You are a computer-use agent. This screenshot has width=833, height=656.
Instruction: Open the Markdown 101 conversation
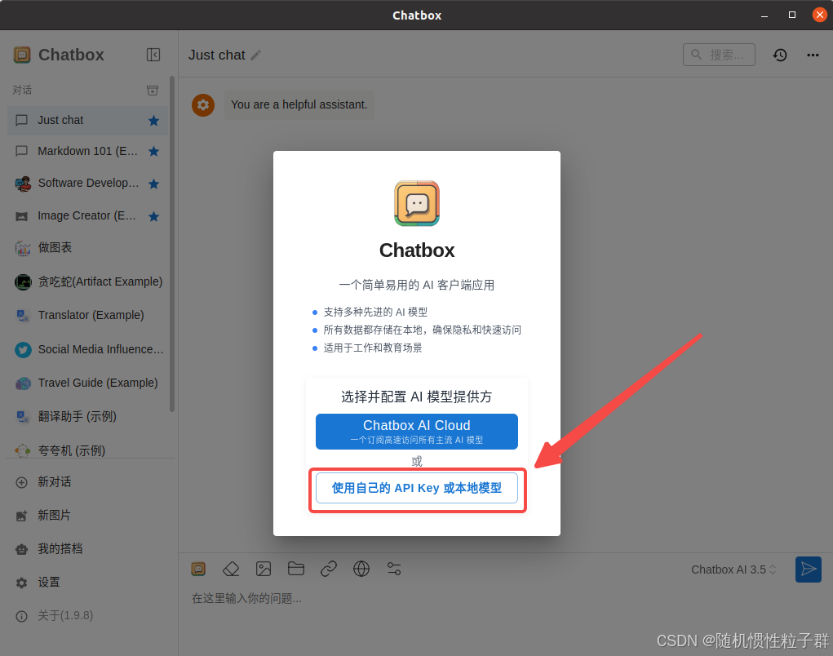(x=88, y=152)
